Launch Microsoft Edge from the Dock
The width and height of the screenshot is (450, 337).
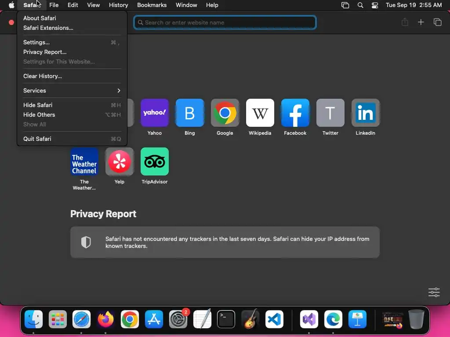pos(333,319)
